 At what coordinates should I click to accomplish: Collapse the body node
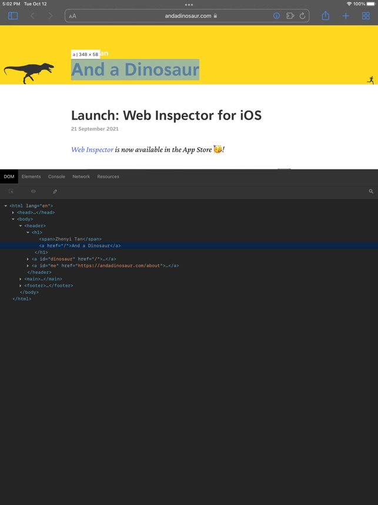point(13,220)
